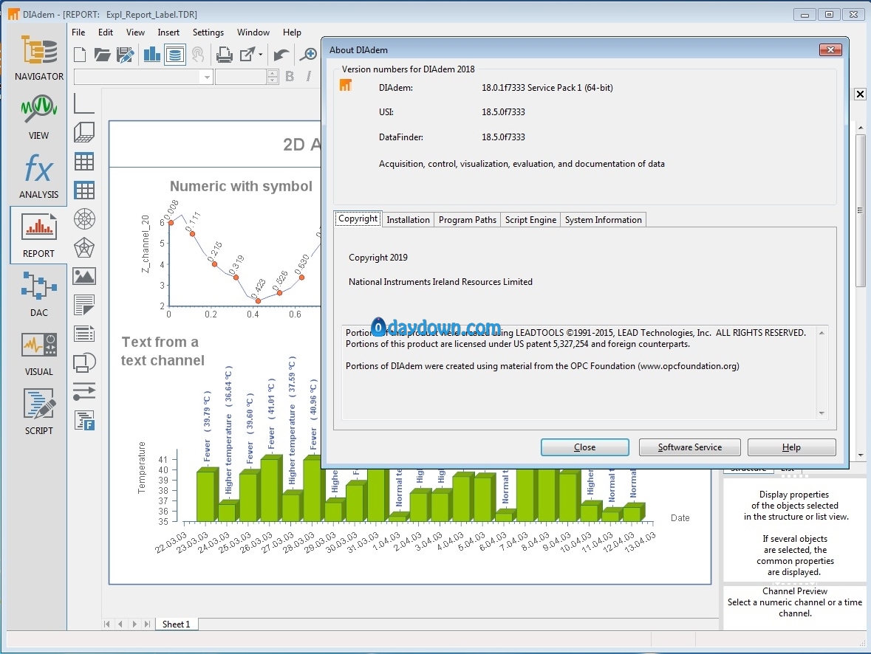Insert a polar axis system

tap(84, 219)
